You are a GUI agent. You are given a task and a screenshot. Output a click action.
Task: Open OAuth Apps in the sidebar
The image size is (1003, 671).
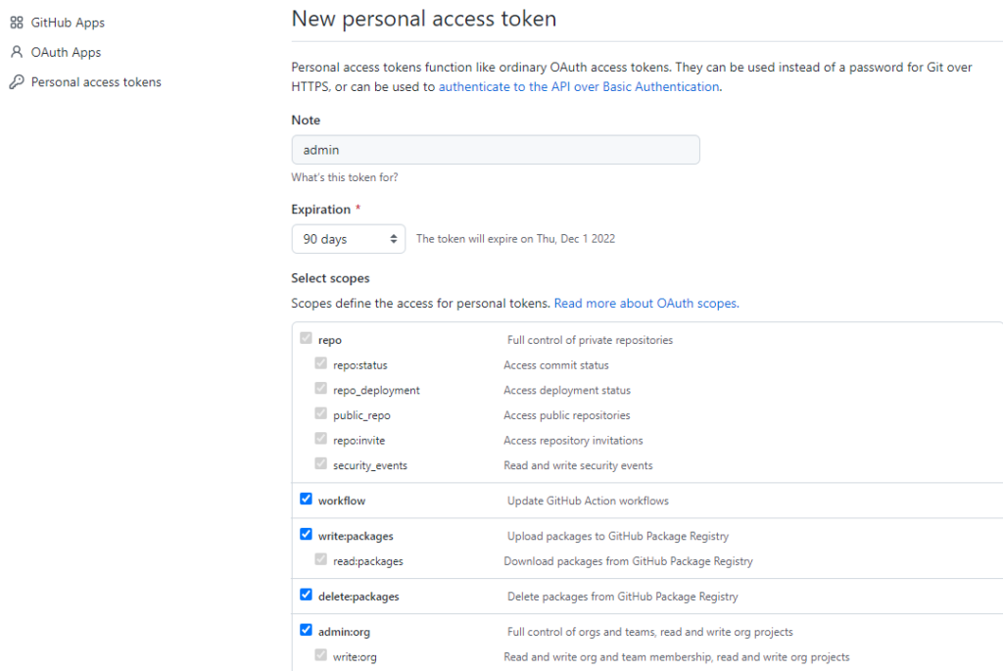(x=66, y=52)
